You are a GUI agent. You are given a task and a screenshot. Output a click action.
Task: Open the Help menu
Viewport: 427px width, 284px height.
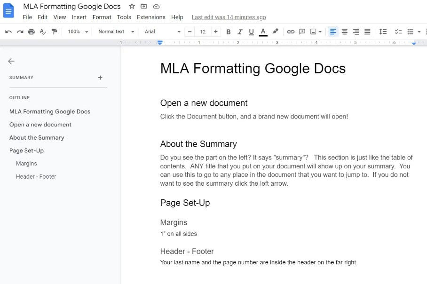pos(177,17)
